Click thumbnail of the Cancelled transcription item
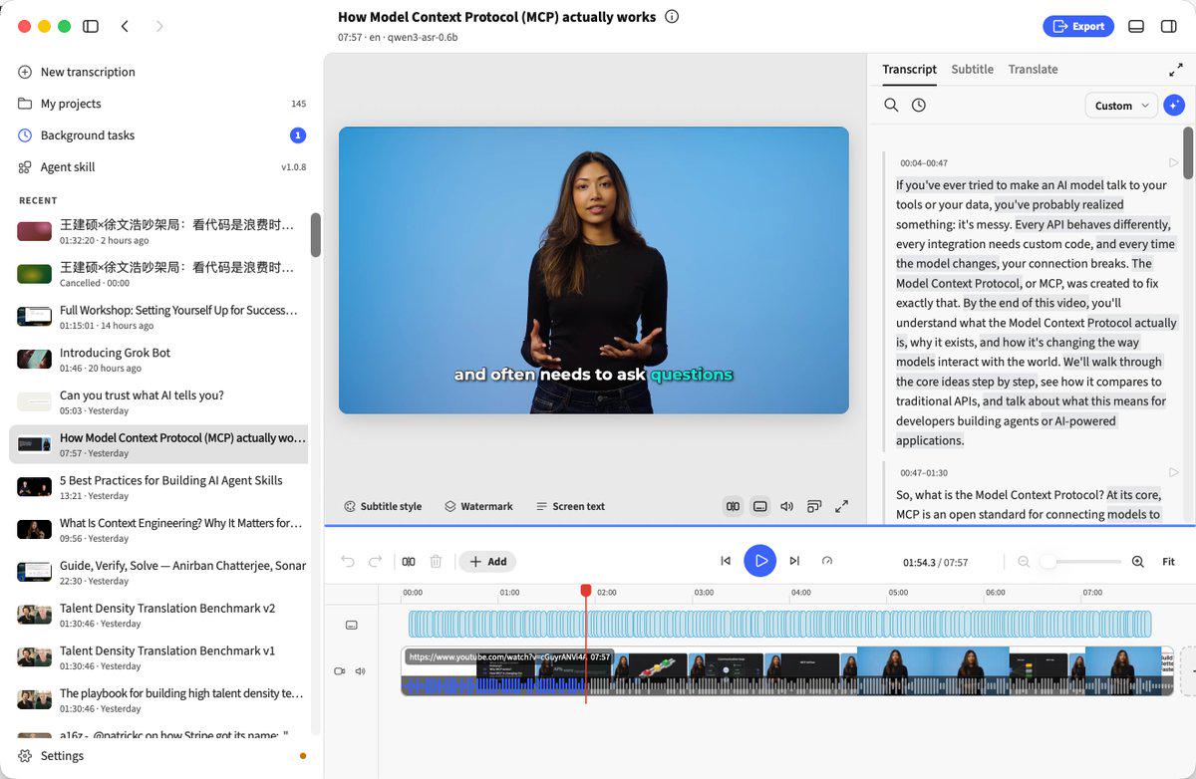This screenshot has width=1196, height=779. point(34,274)
